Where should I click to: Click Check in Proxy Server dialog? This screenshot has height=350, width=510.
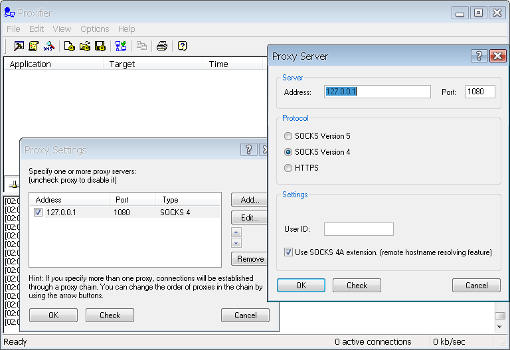coord(357,286)
